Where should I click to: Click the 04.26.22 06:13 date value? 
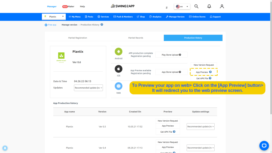coord(83,81)
